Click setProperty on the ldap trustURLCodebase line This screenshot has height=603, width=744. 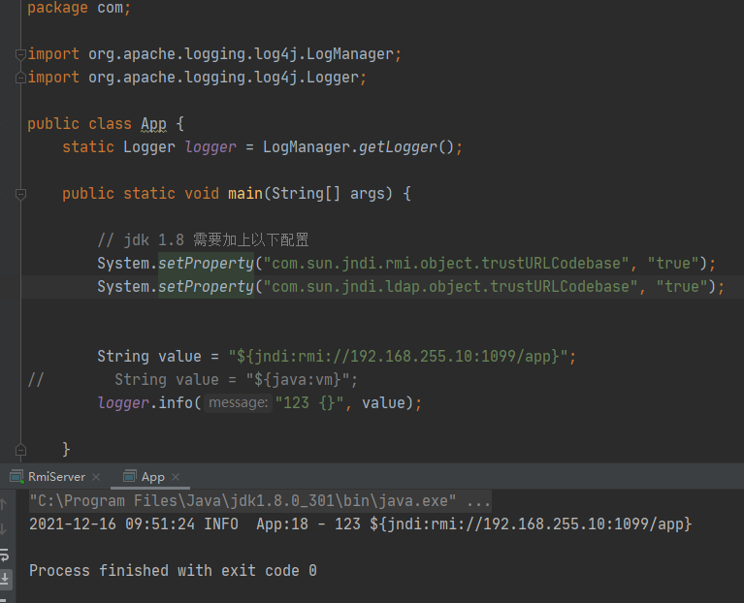pyautogui.click(x=206, y=286)
